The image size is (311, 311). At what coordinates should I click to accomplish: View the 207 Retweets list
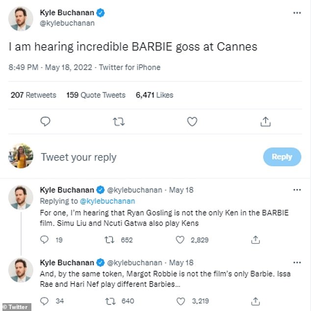33,95
